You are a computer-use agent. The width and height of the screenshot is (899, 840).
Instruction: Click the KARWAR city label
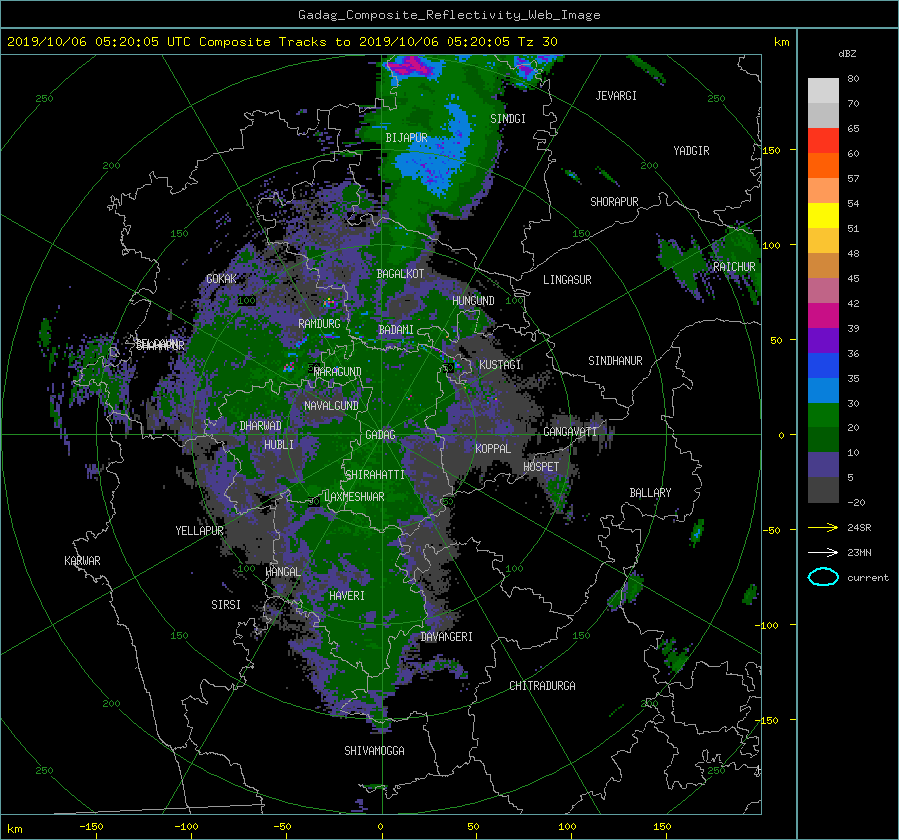82,561
